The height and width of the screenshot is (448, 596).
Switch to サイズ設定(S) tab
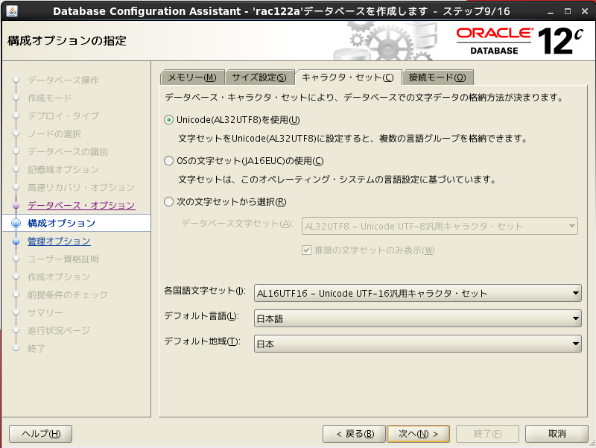tap(259, 78)
